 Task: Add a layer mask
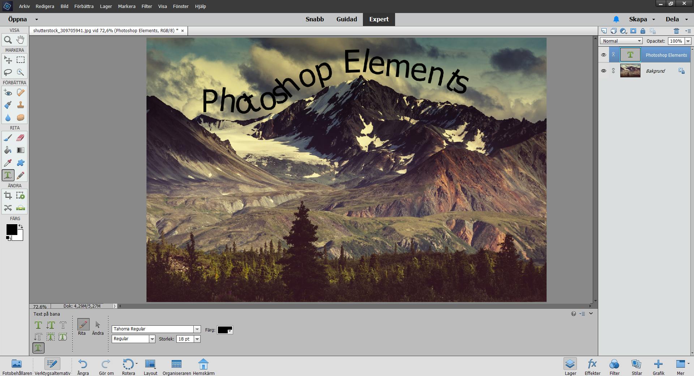tap(633, 31)
